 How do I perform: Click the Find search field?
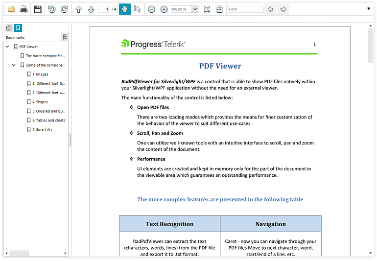(246, 9)
